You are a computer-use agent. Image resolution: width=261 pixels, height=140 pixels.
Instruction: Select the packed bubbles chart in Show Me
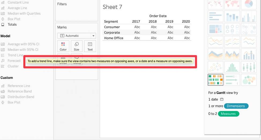248,79
